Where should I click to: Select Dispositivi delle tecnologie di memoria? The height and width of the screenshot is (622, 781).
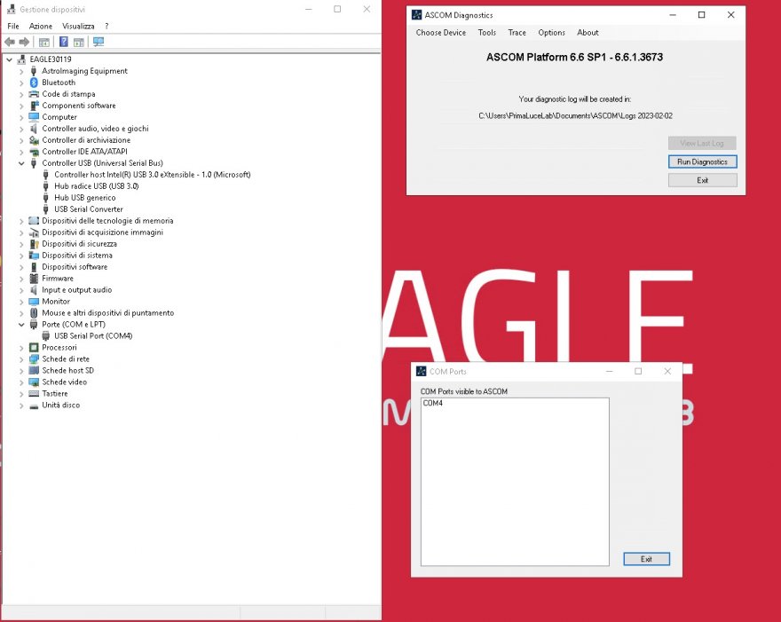coord(107,221)
